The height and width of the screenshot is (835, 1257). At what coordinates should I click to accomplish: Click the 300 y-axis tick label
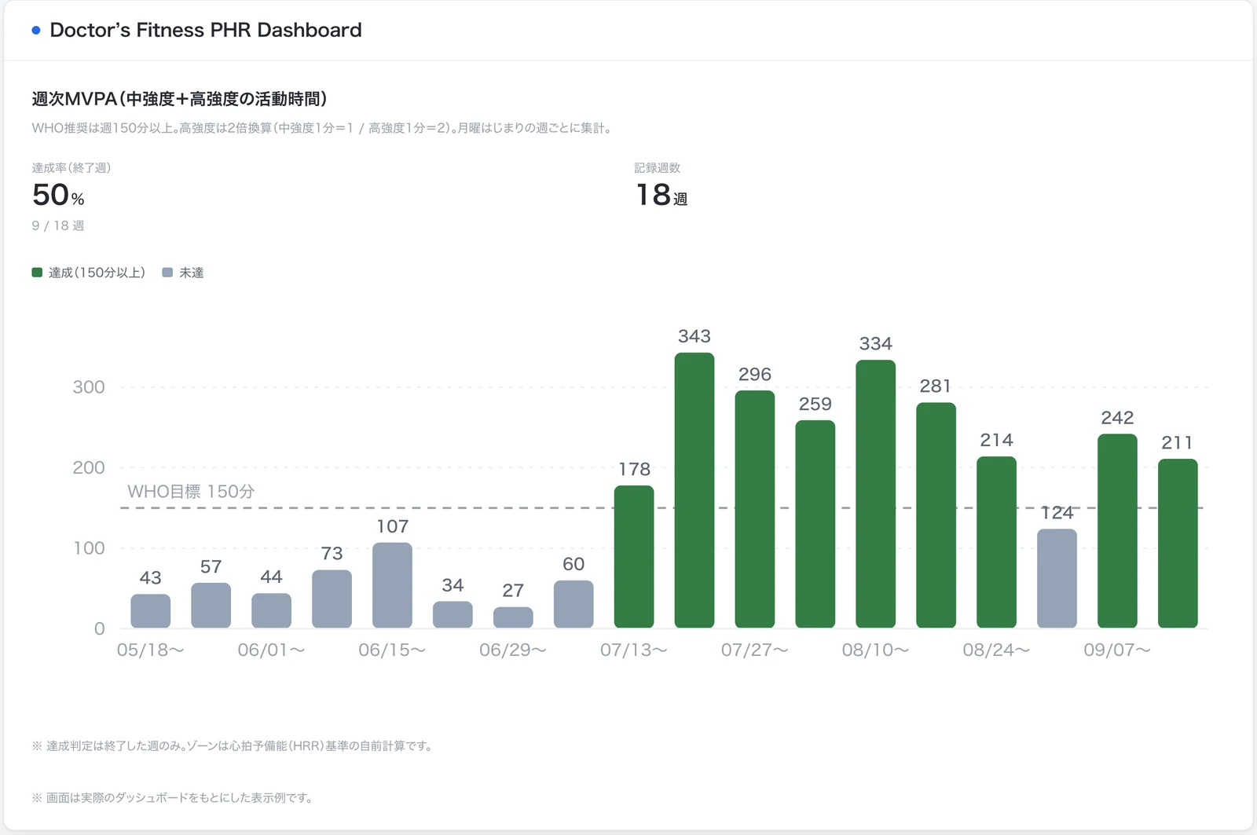point(89,387)
